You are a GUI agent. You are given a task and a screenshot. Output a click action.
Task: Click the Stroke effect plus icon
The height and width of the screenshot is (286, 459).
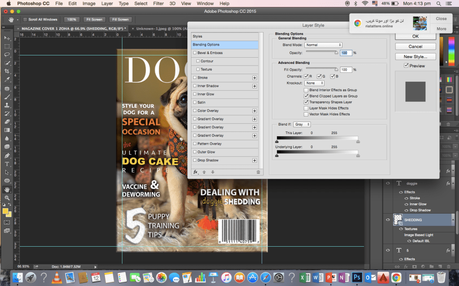(x=255, y=78)
